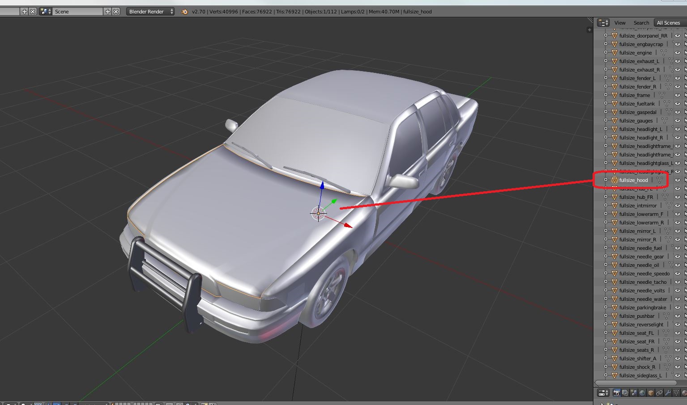Hide fullsize_hood using its eye icon
Viewport: 687px width, 405px height.
678,180
